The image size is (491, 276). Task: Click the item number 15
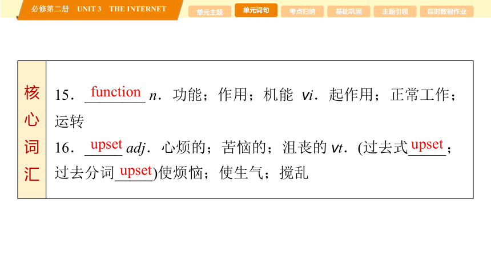64,95
